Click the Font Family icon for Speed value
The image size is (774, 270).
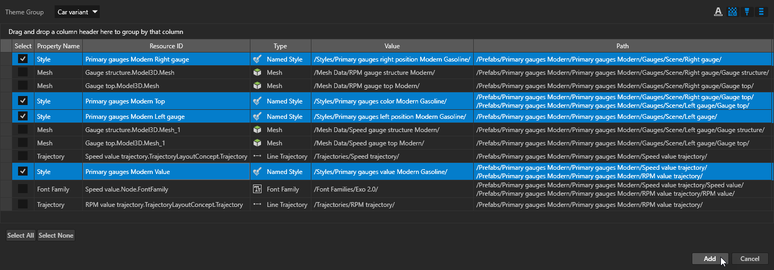click(x=257, y=189)
